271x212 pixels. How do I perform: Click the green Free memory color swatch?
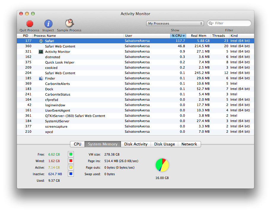click(x=71, y=154)
